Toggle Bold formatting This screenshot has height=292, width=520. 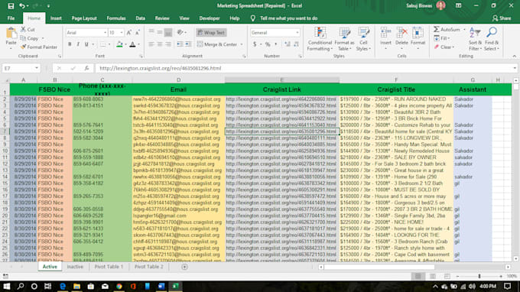[70, 44]
